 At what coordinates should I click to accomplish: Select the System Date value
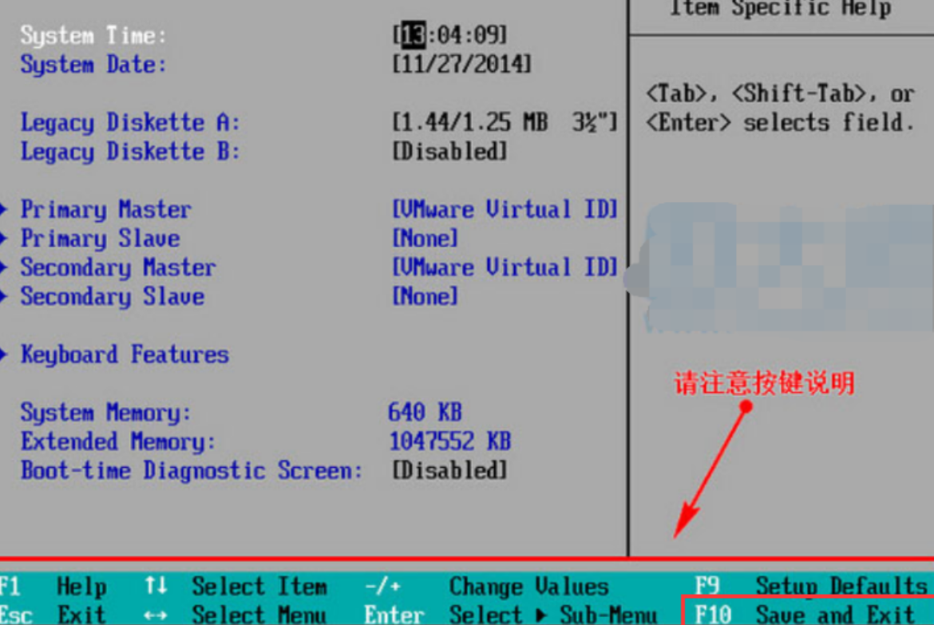point(461,65)
